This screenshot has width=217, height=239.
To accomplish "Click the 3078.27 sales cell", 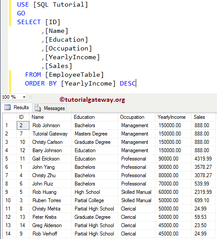I will coord(203,175).
